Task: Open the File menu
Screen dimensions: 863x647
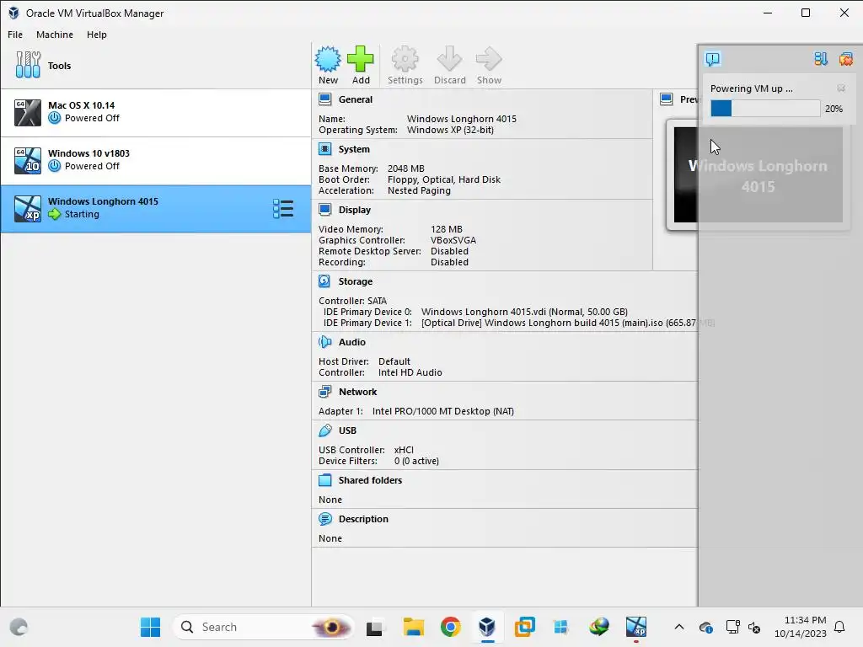Action: tap(15, 35)
